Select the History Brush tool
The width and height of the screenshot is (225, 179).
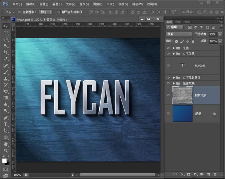tap(6, 85)
